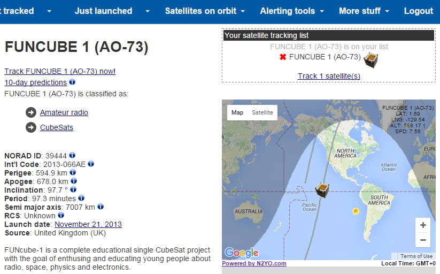Click info icon next to 10-day predictions
Image resolution: width=440 pixels, height=274 pixels.
pos(72,82)
